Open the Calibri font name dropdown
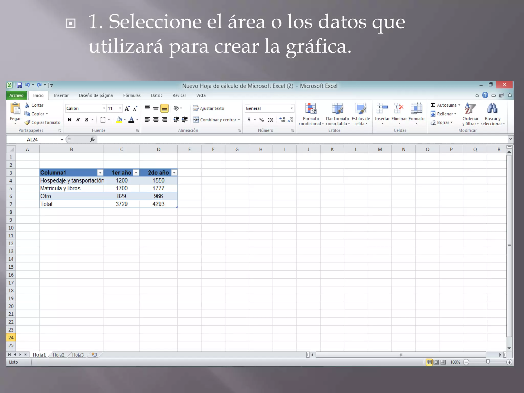This screenshot has width=524, height=393. point(104,108)
